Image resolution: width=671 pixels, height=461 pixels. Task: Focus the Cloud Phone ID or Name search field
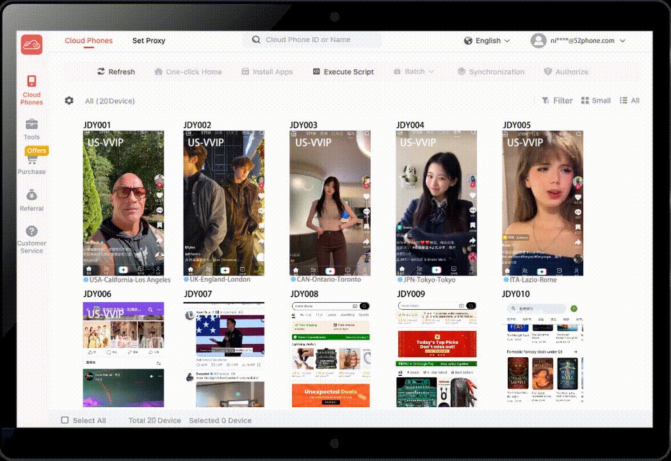[x=312, y=40]
